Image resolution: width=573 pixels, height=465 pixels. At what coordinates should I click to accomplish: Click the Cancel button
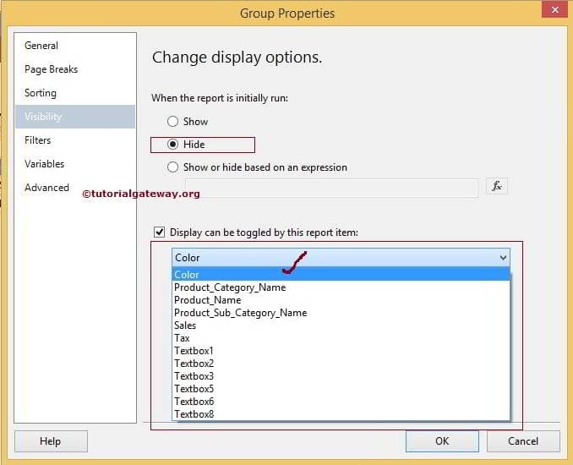pos(523,441)
